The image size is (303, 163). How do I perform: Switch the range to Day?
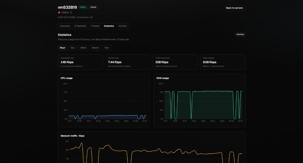tap(73, 48)
